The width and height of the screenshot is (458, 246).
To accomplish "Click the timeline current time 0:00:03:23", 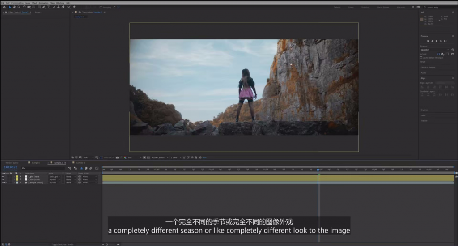I will (10, 167).
